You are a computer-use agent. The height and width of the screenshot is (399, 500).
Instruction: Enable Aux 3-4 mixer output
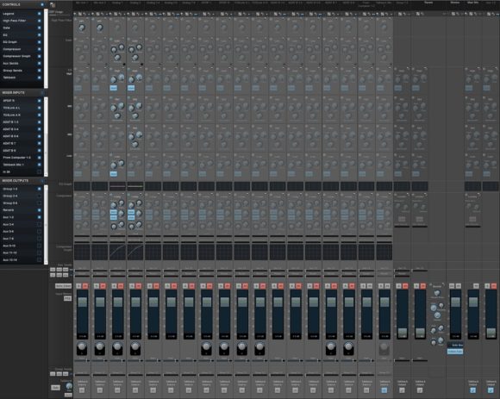(x=39, y=224)
